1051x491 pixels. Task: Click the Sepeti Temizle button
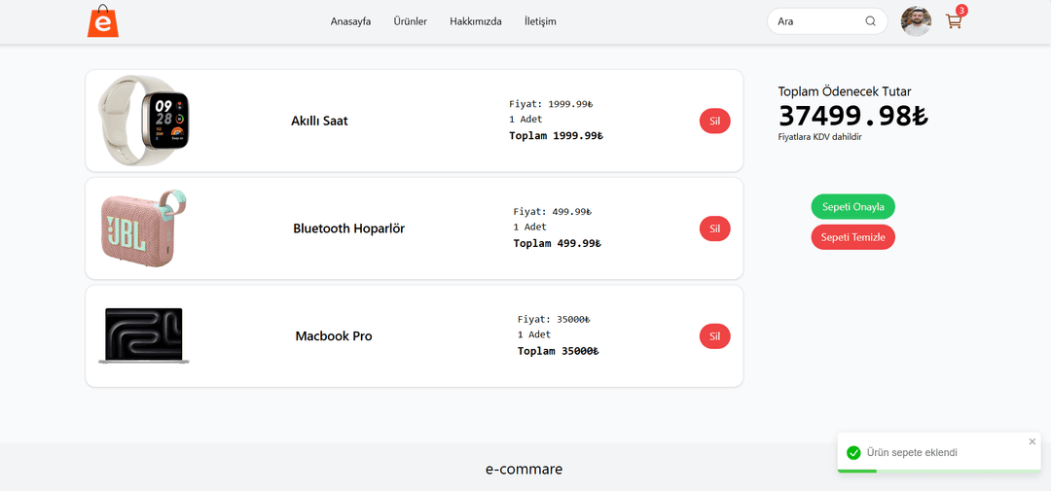[852, 237]
